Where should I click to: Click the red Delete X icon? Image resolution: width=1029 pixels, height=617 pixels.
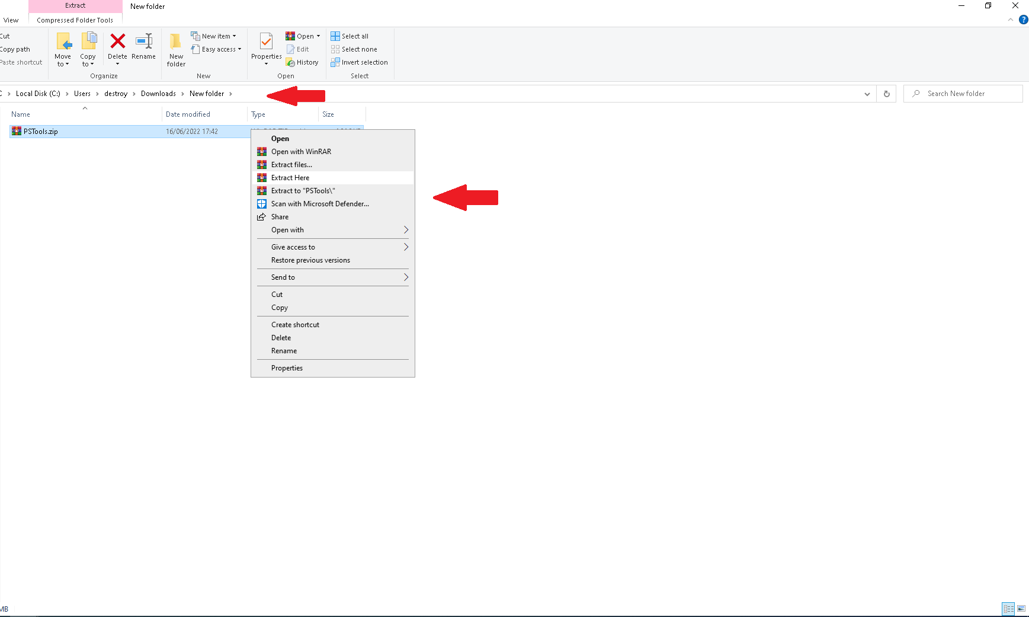click(x=118, y=41)
